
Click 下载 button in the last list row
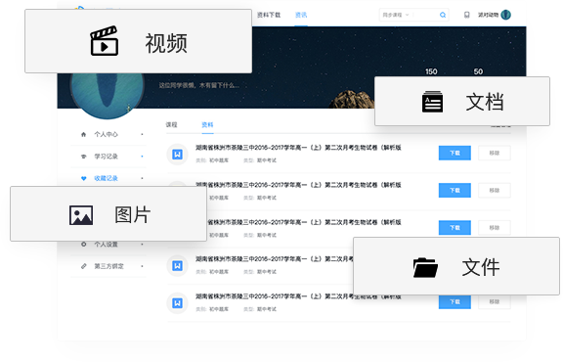click(455, 302)
